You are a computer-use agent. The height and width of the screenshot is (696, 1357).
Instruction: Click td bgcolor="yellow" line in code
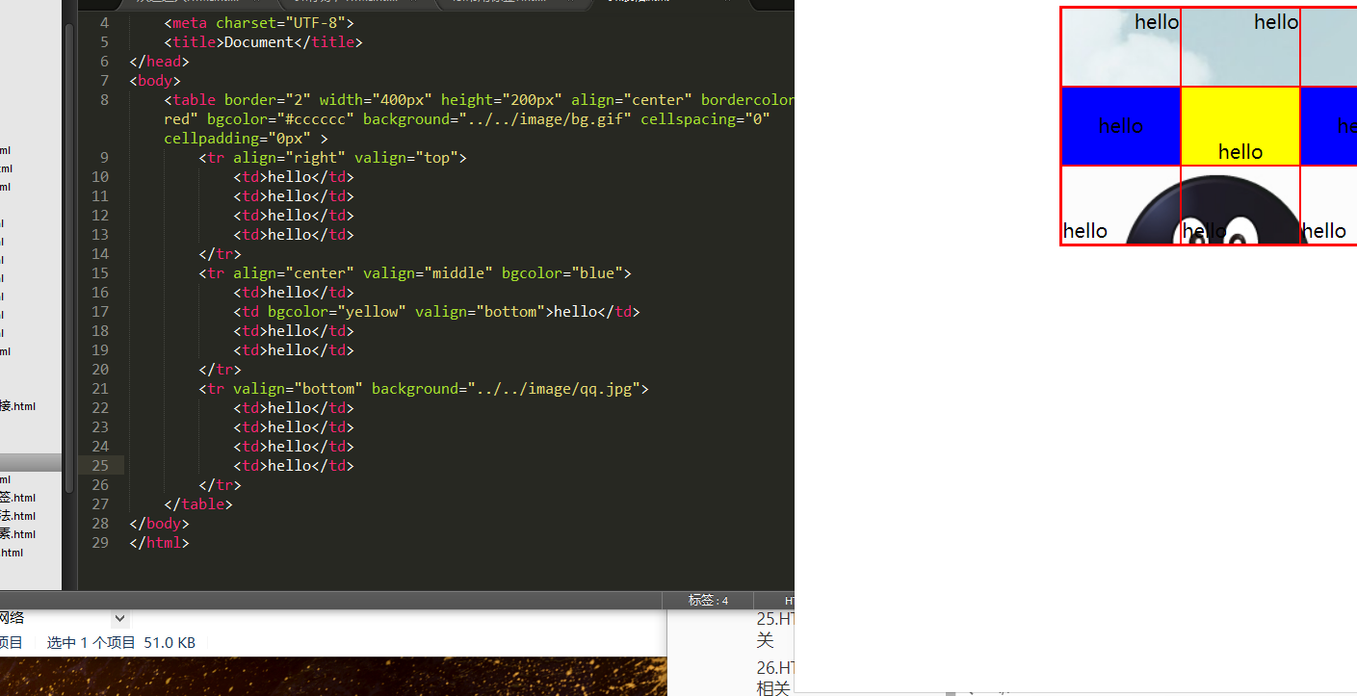[x=436, y=312]
